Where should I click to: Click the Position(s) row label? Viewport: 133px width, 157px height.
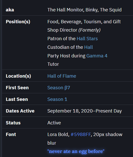coord(18,22)
